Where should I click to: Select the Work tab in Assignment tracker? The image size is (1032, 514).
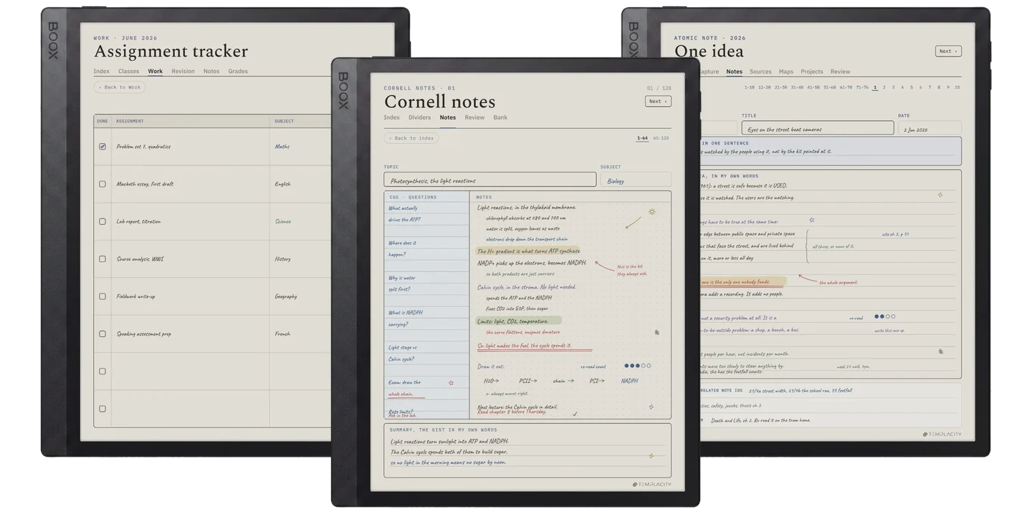coord(156,71)
